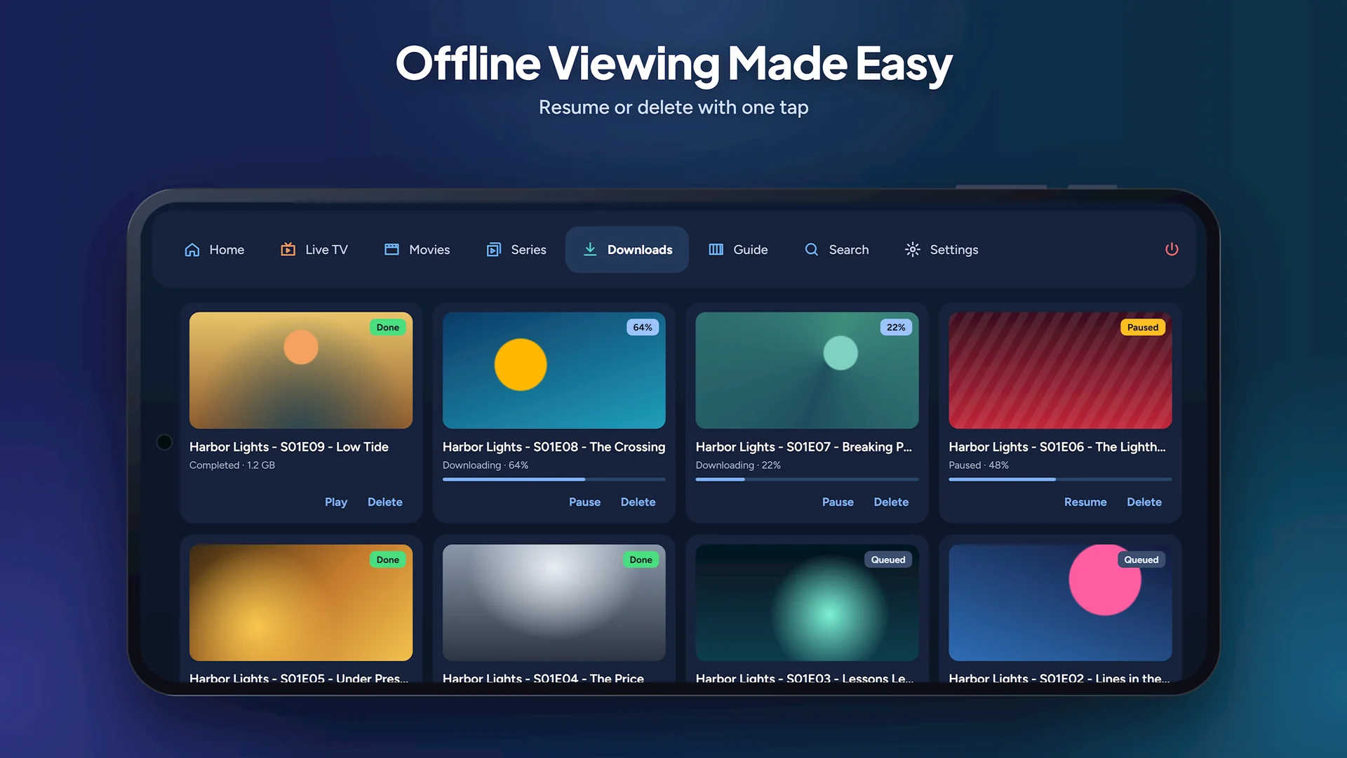Viewport: 1347px width, 758px height.
Task: Click the red power icon
Action: [1172, 249]
